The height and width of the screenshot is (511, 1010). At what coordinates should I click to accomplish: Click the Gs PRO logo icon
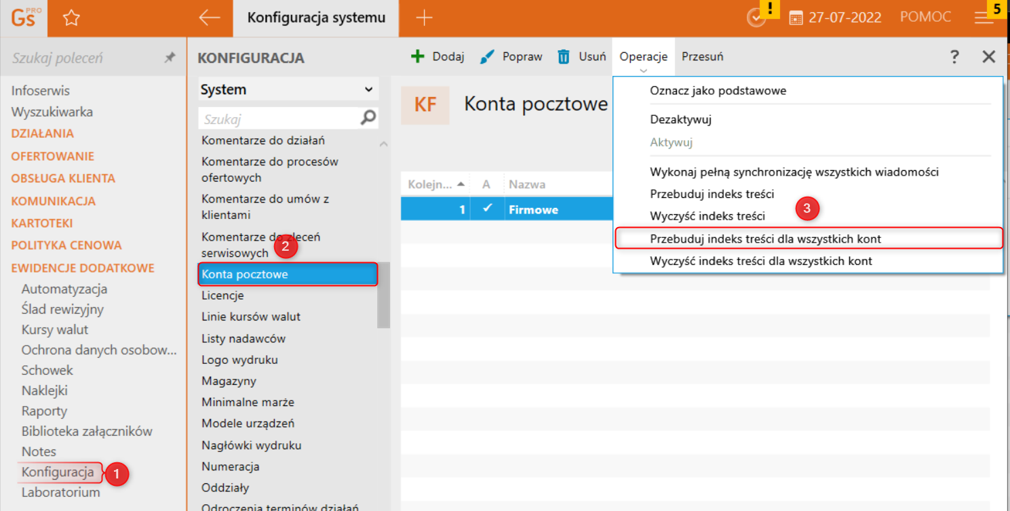23,18
